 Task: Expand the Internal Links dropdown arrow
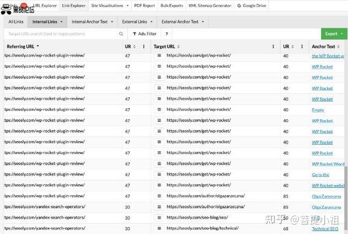(61, 21)
